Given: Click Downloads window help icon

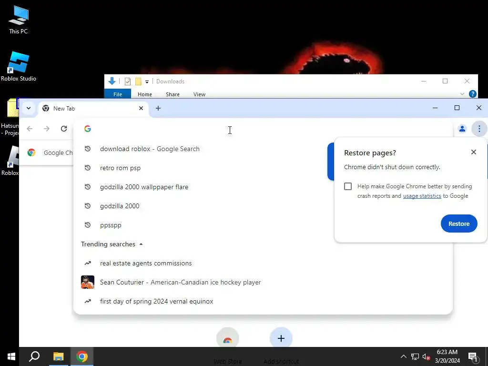Looking at the screenshot, I should (x=472, y=94).
